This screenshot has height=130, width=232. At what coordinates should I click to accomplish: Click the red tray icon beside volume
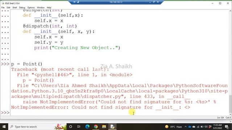pos(210,127)
